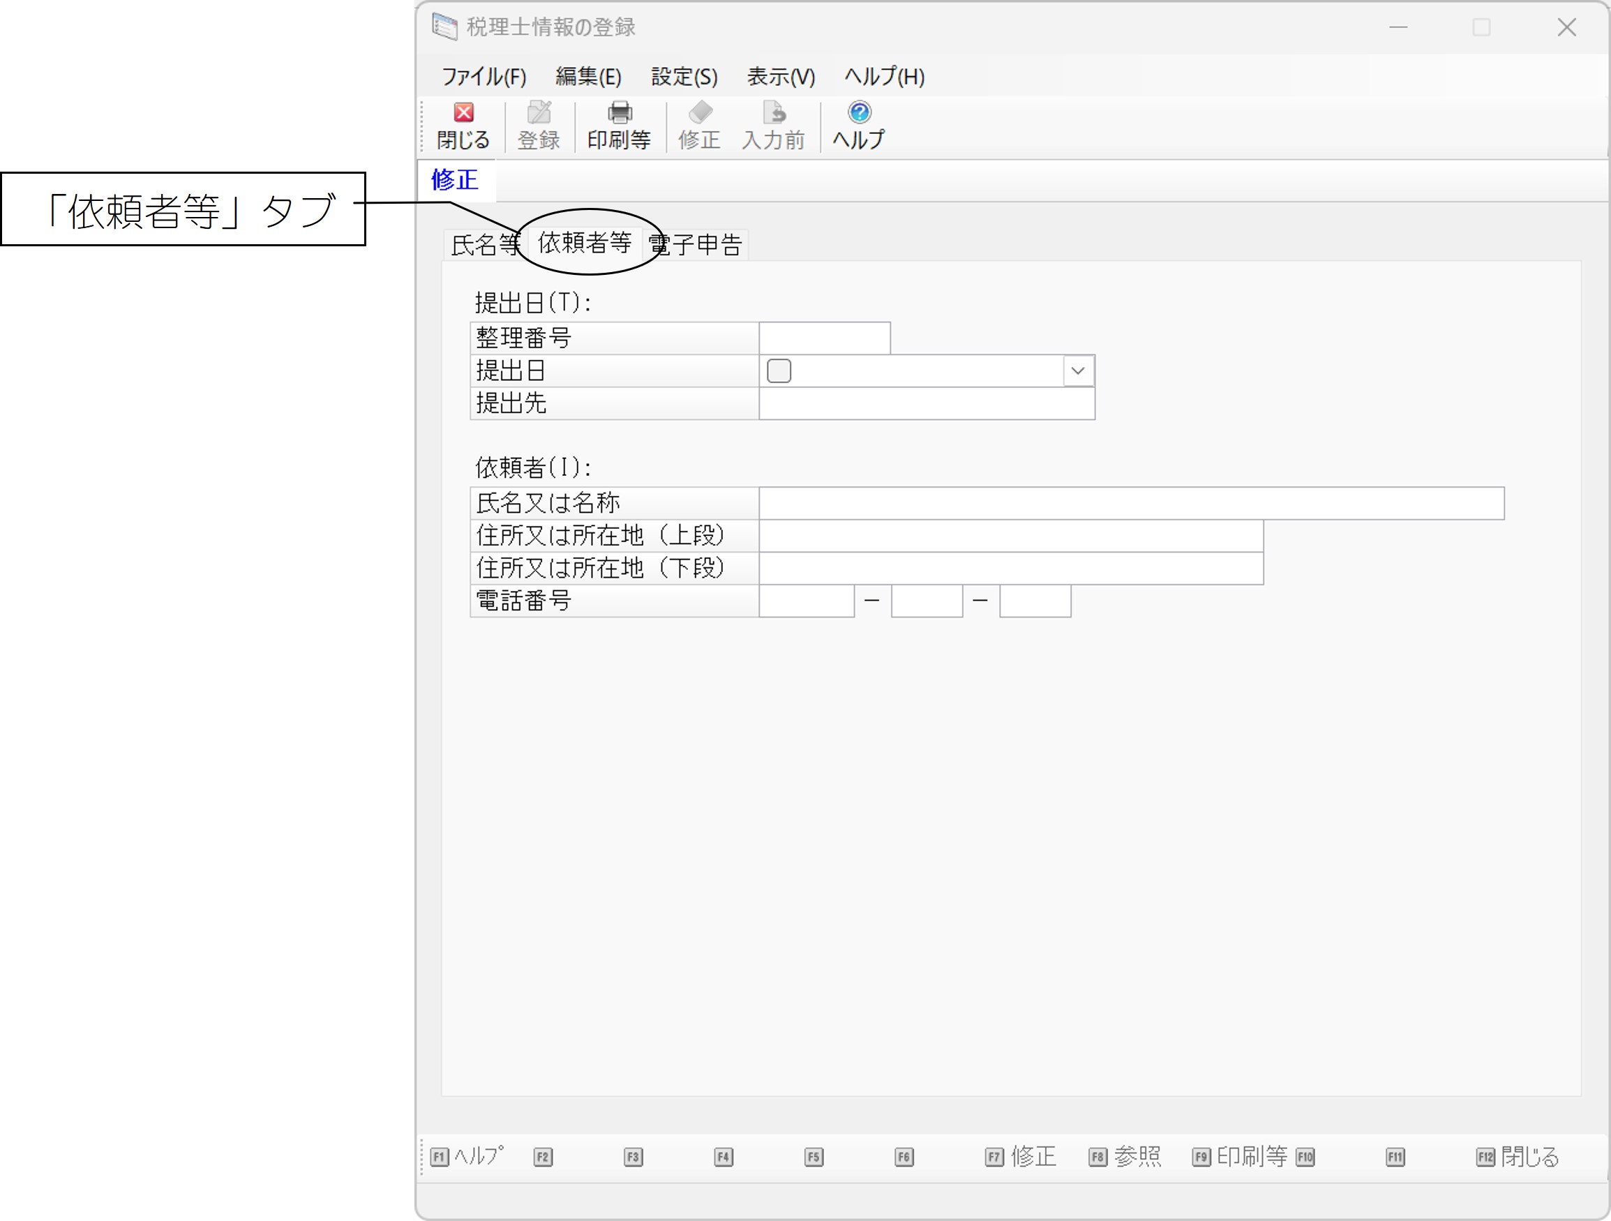Click the 提出先 input field

[927, 403]
